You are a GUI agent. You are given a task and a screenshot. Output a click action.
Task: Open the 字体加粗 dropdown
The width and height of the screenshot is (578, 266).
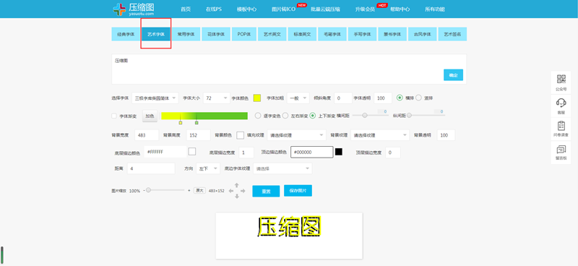pyautogui.click(x=298, y=98)
